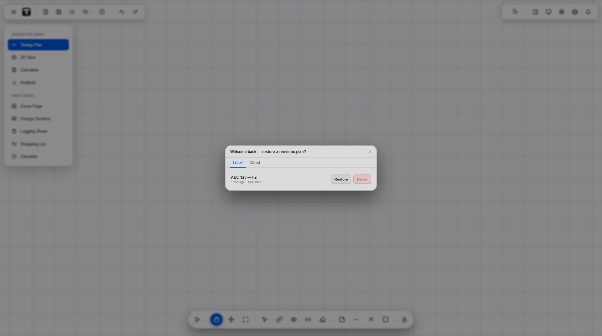The width and height of the screenshot is (602, 336).
Task: Click the save disk icon in the top toolbar
Action: (59, 12)
